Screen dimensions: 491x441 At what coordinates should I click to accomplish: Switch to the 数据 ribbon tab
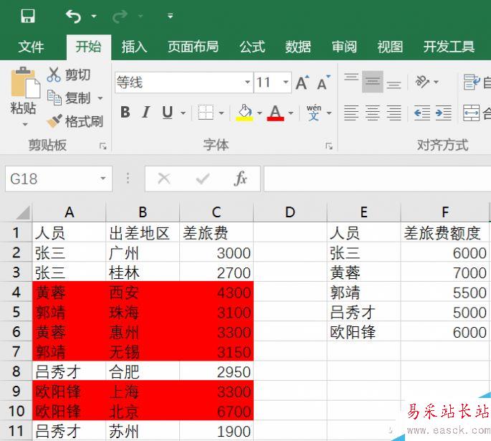297,47
